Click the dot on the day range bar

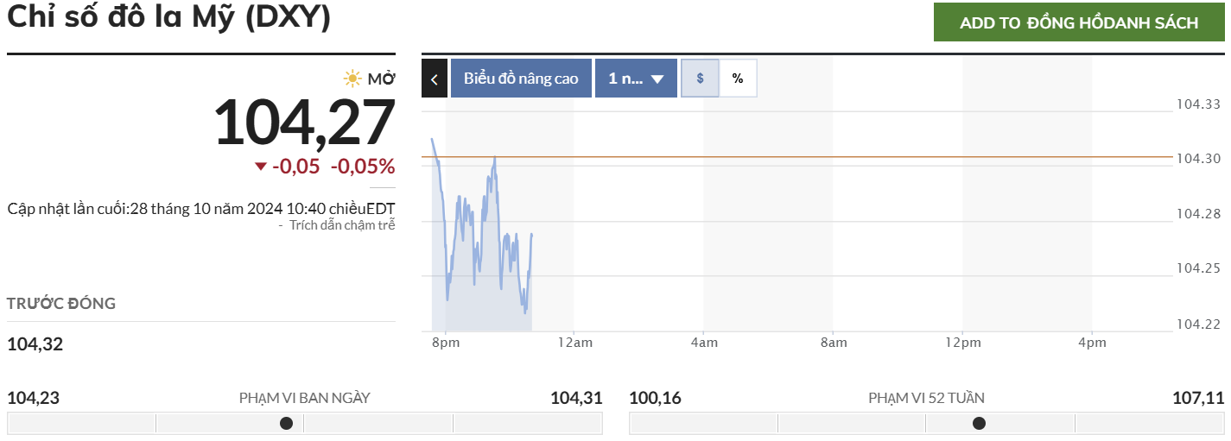pos(286,423)
